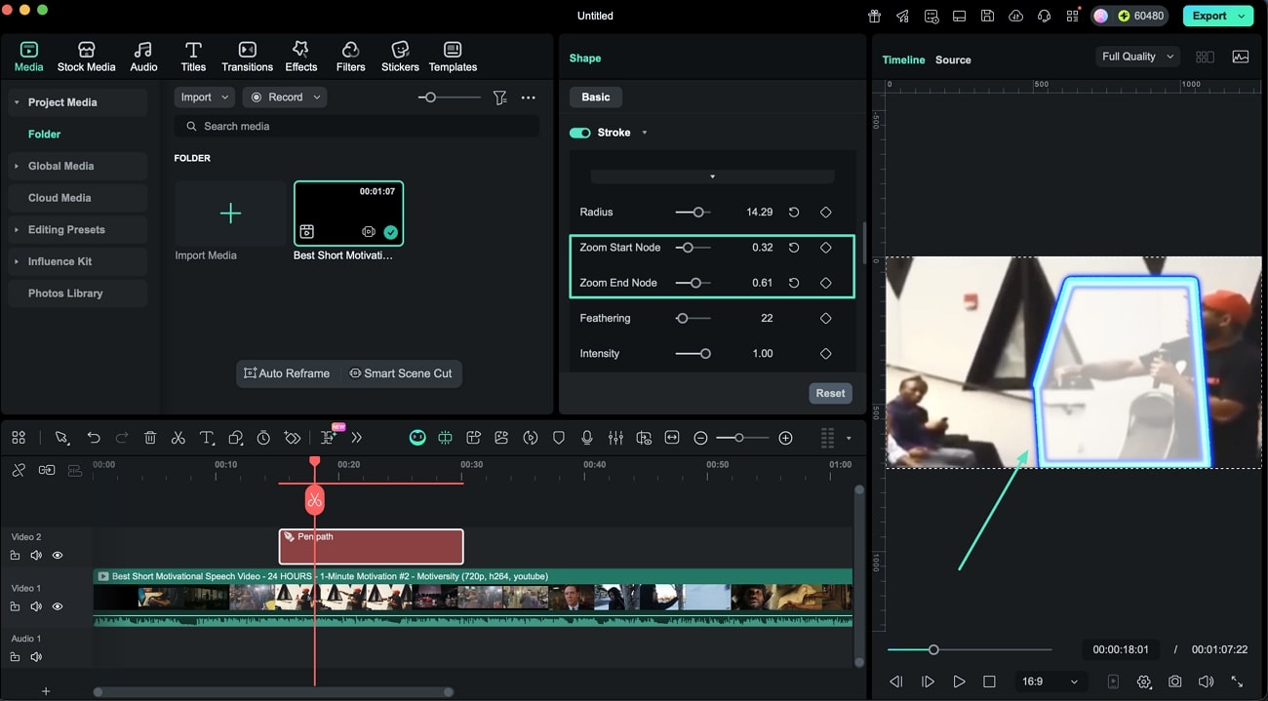Click the Reset button in Shape panel
1268x701 pixels.
tap(830, 393)
